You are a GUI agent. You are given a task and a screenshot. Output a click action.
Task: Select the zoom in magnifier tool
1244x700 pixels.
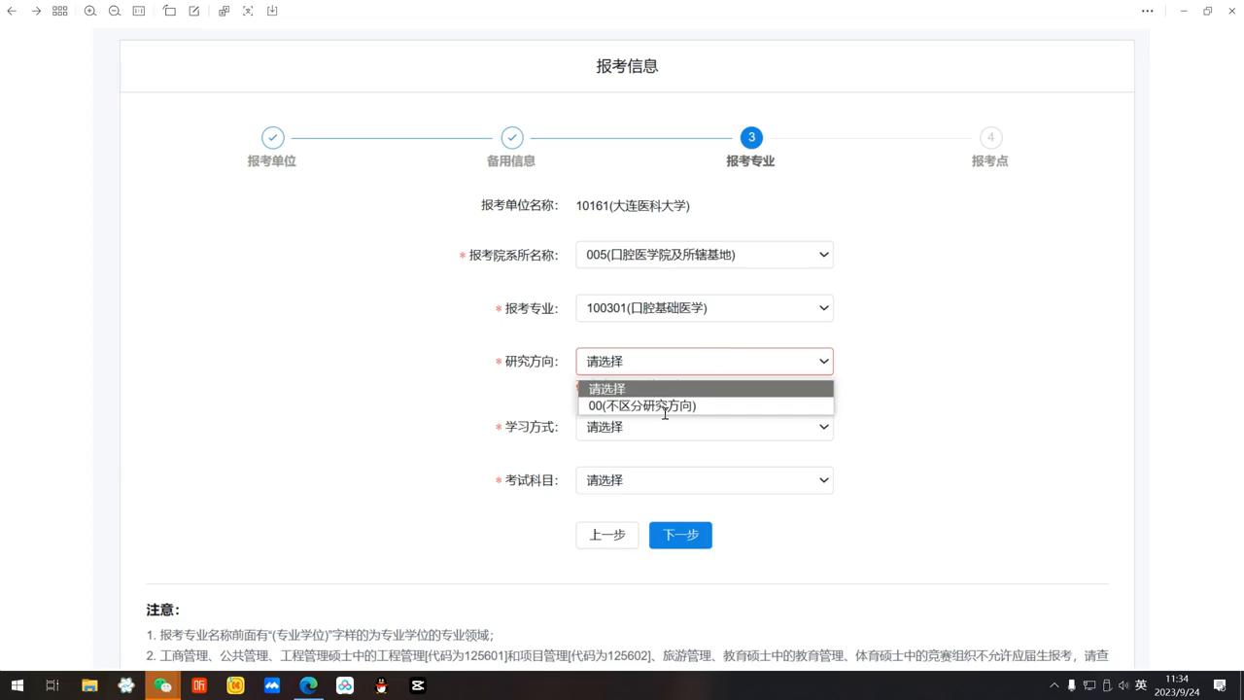[89, 12]
